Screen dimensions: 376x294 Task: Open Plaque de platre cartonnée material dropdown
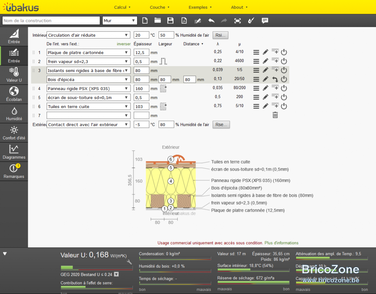point(88,53)
